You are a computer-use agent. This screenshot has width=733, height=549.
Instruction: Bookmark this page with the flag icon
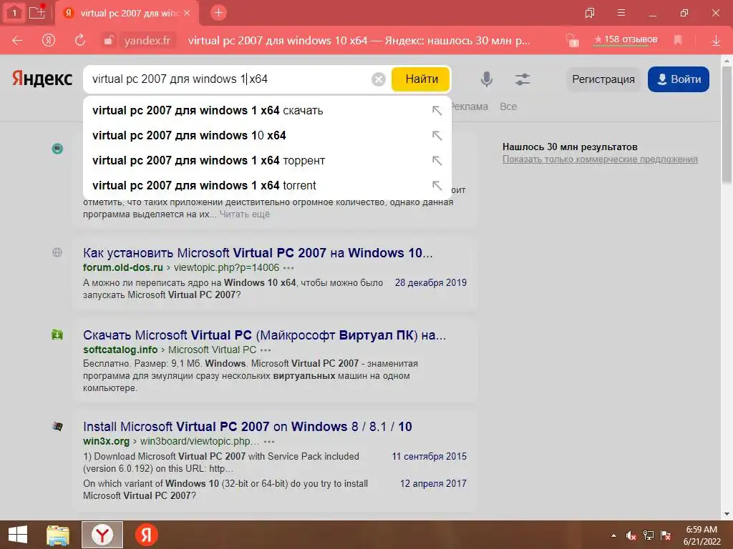pyautogui.click(x=678, y=41)
